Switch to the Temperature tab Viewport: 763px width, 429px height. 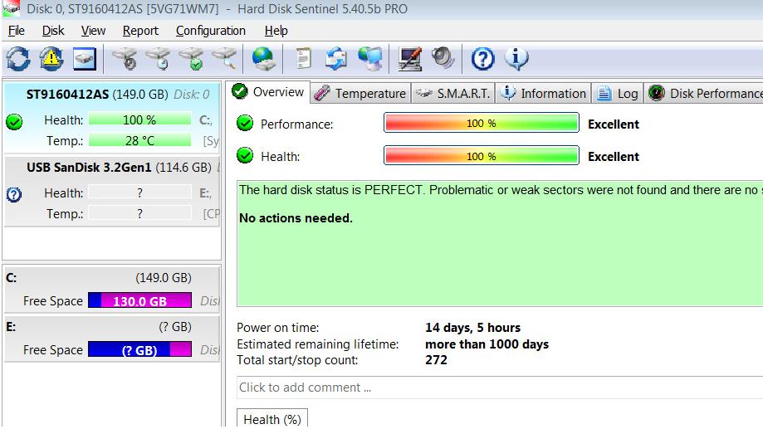tap(360, 94)
